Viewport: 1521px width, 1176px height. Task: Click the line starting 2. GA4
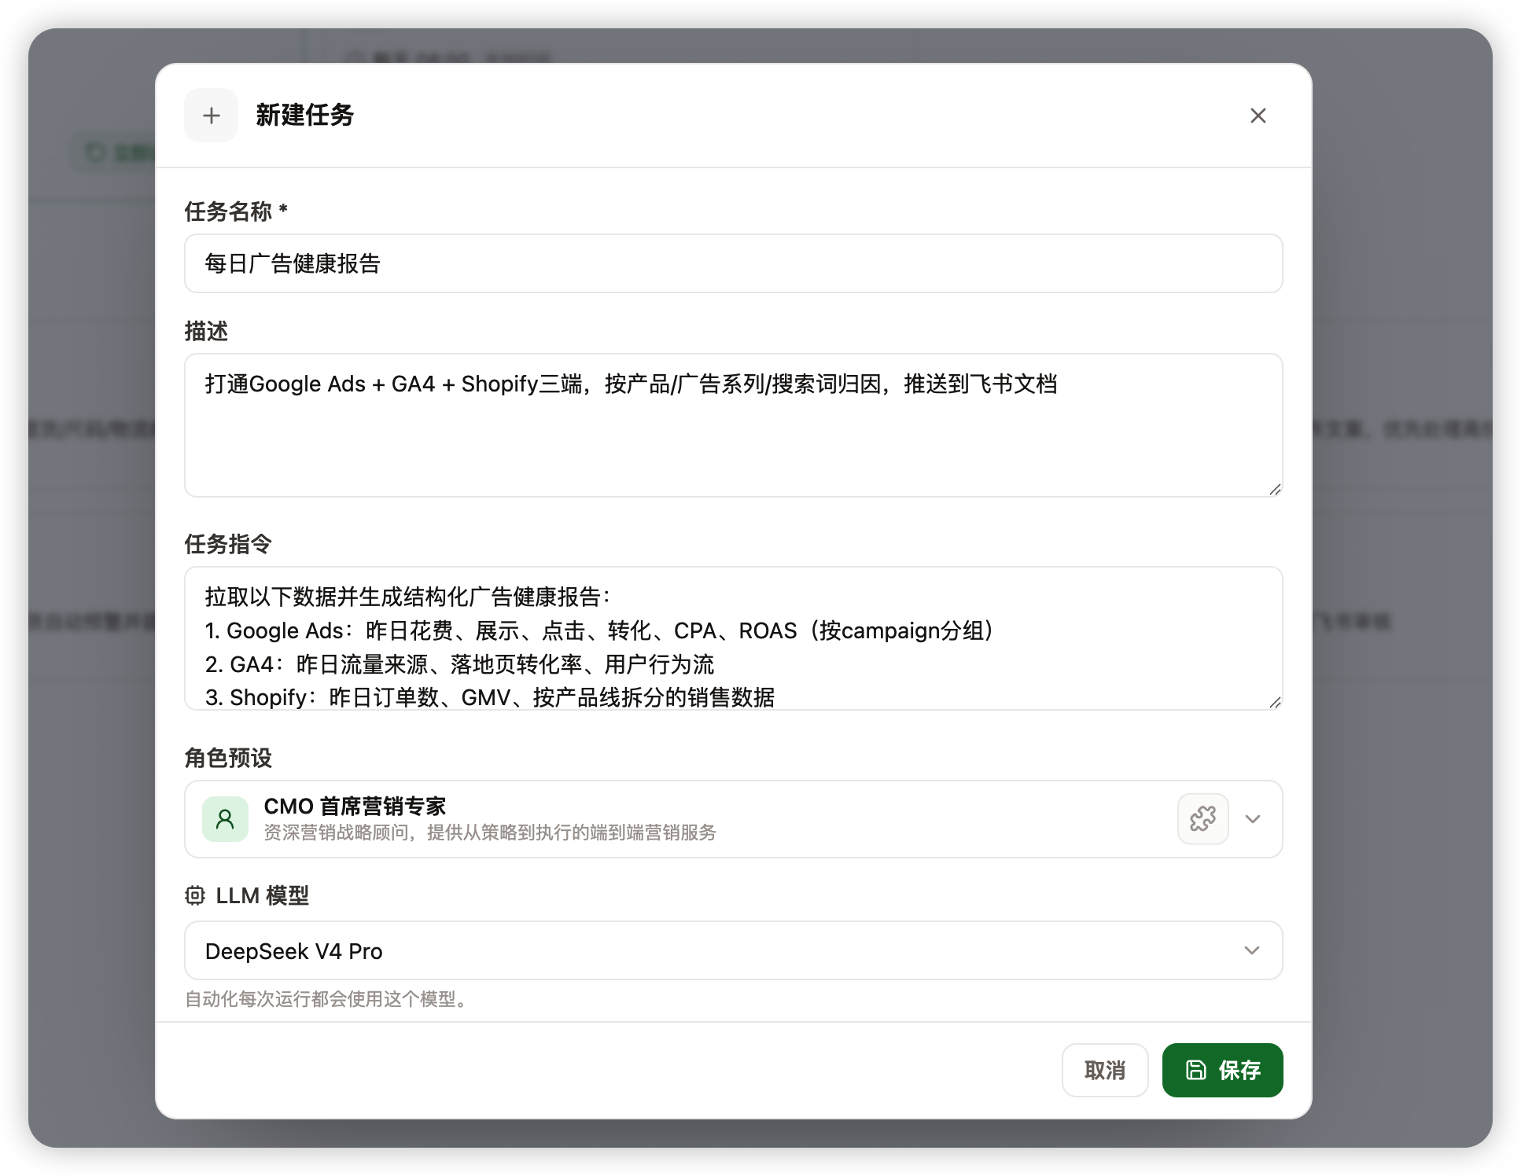459,664
